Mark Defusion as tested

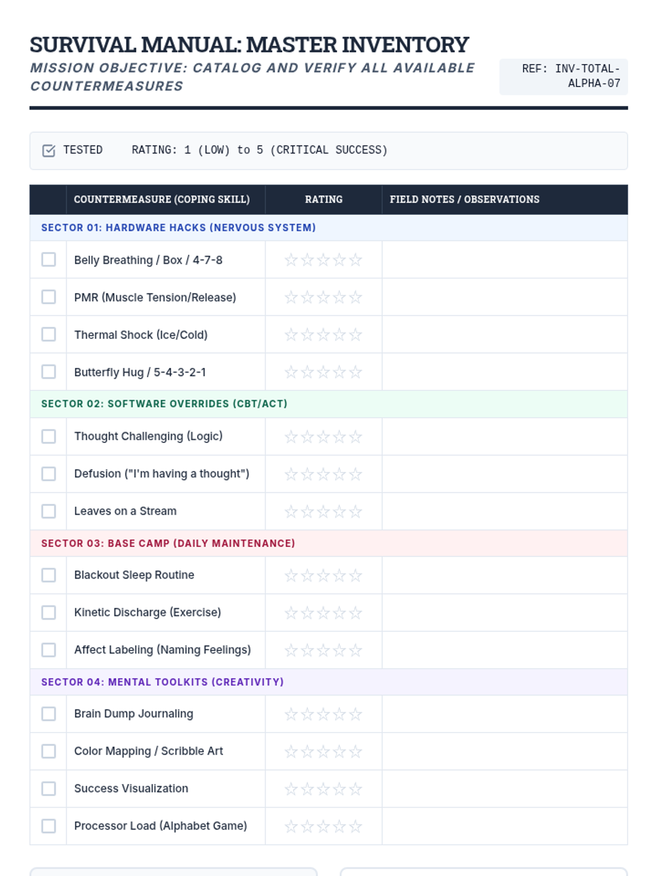pyautogui.click(x=49, y=474)
